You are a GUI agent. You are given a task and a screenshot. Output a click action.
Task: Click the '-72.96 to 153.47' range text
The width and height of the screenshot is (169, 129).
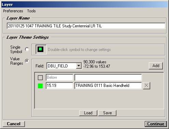pos(97,66)
